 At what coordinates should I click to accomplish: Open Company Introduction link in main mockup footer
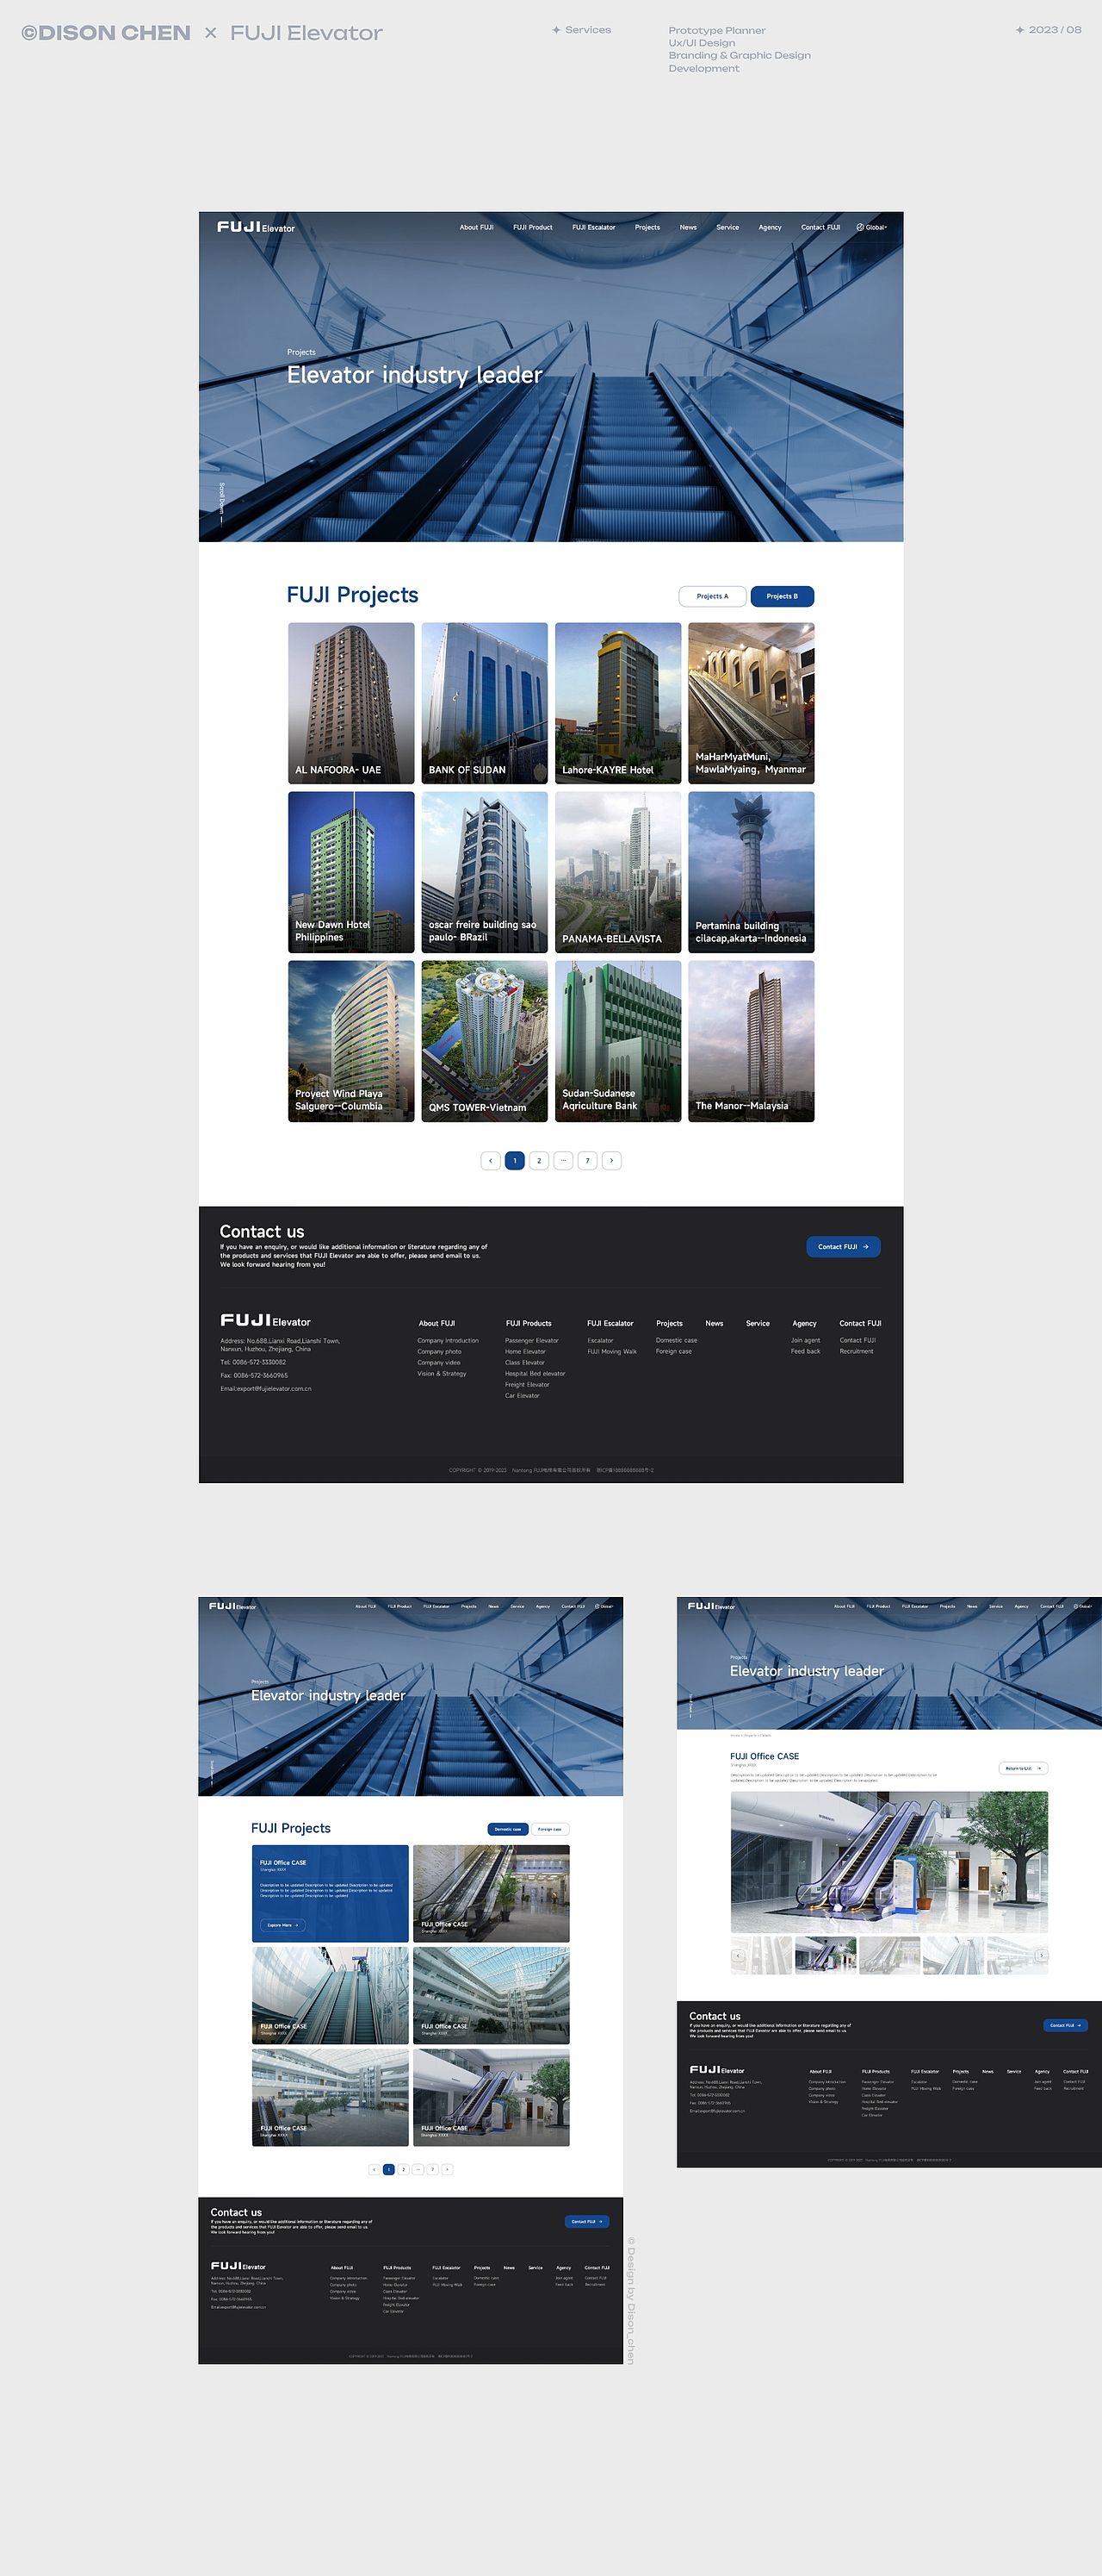(448, 1340)
